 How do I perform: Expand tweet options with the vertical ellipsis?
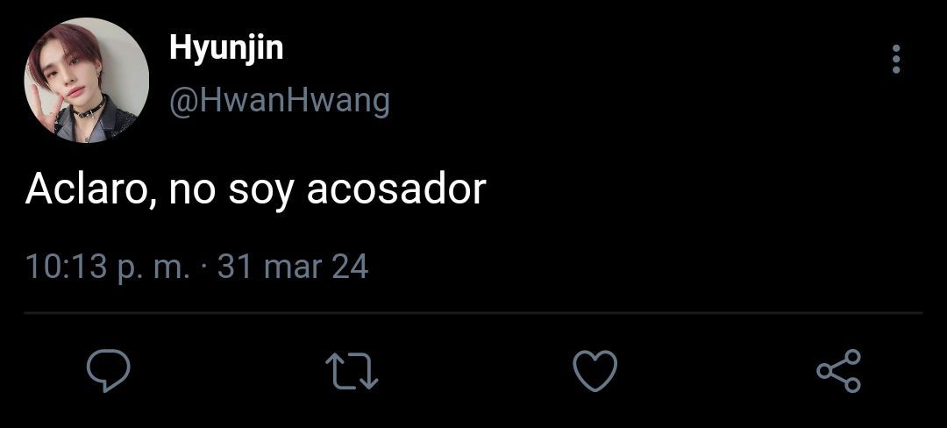click(896, 59)
